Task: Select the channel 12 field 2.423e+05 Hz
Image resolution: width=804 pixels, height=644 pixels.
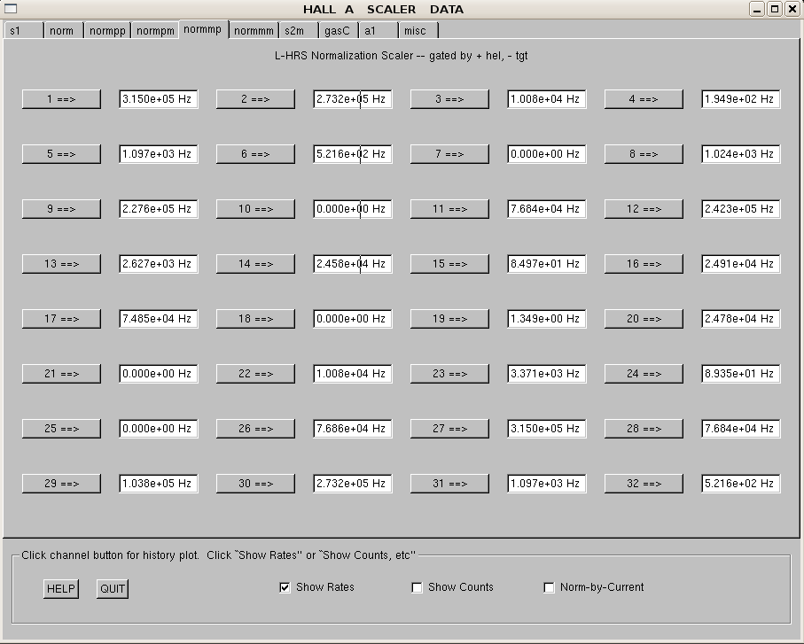Action: point(741,209)
